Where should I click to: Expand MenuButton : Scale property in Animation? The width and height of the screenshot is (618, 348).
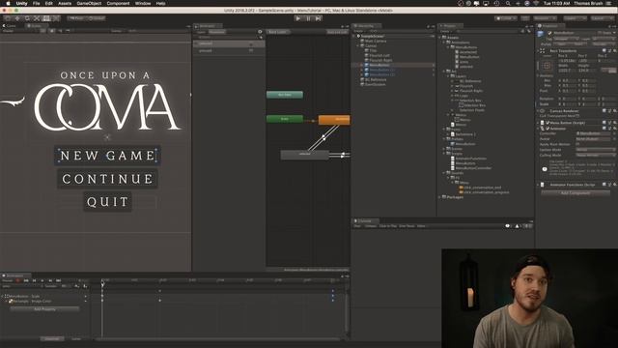(3, 296)
